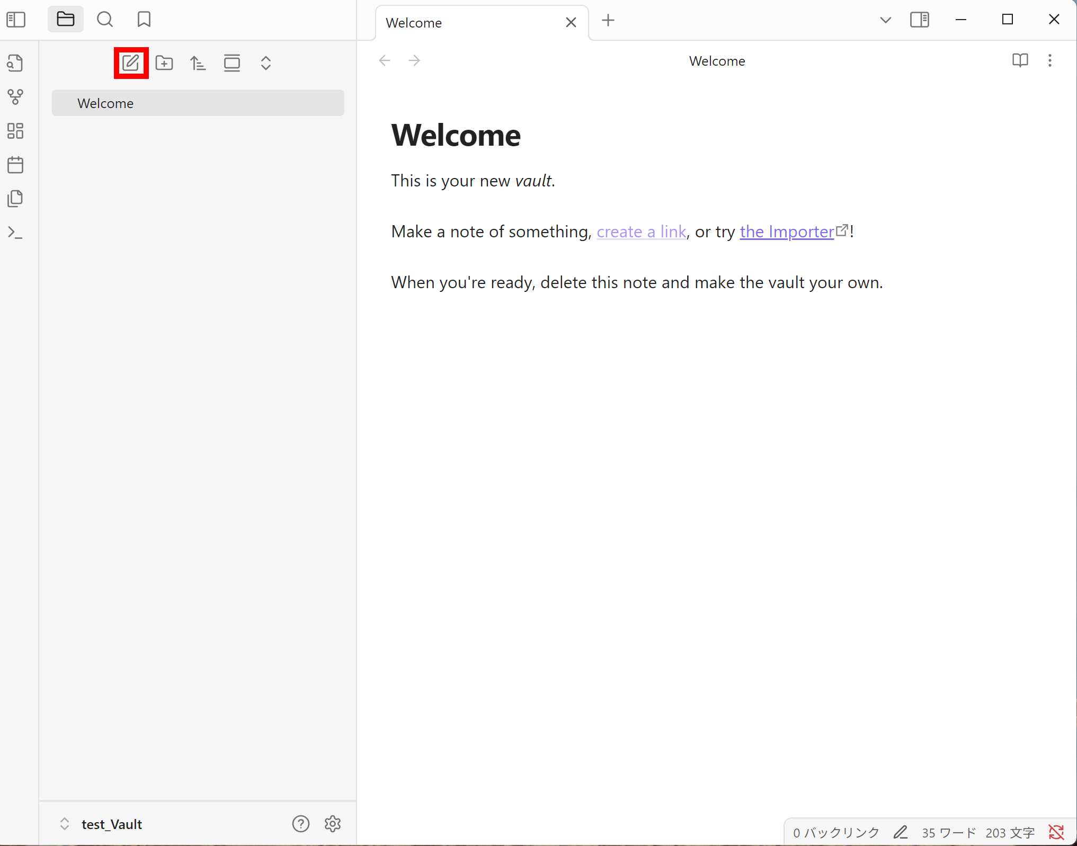The height and width of the screenshot is (846, 1077).
Task: Switch to the Bookmarks tab in the sidebar
Action: (x=144, y=20)
